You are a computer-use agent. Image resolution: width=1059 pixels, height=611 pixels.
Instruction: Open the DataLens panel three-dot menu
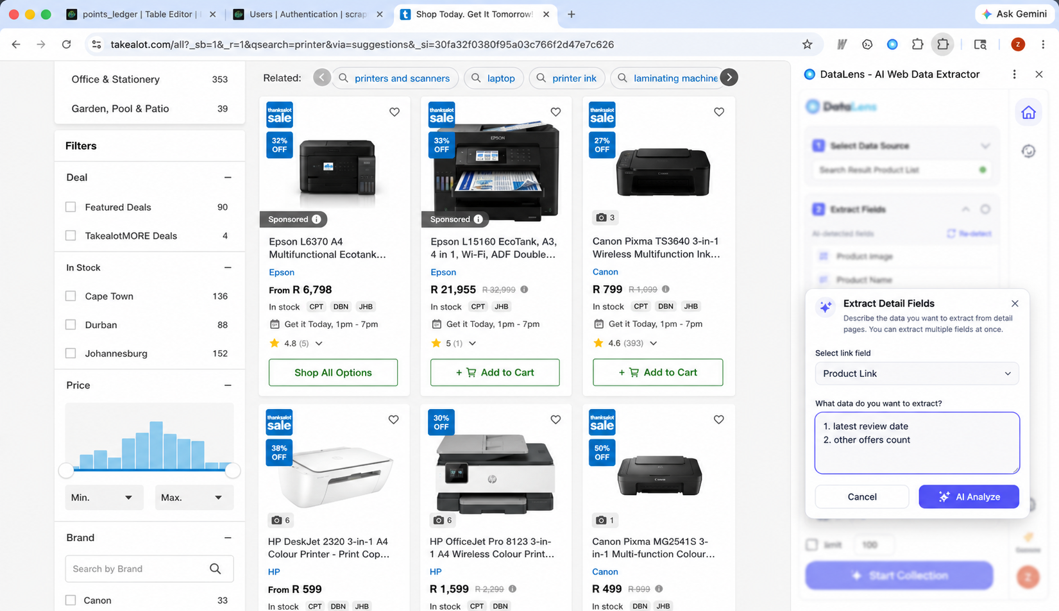pyautogui.click(x=1014, y=74)
